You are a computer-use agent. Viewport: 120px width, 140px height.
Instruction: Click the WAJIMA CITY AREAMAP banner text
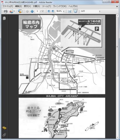62,96
